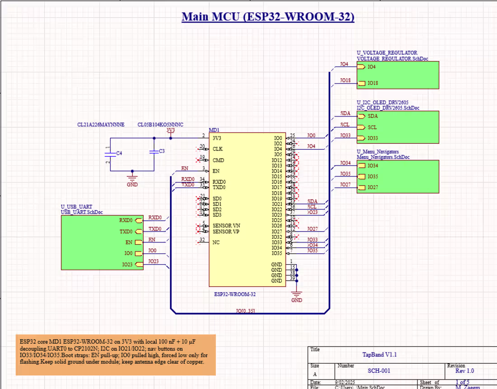Select SDA net label beside module pin IO21
497x389 pixels.
[312, 201]
